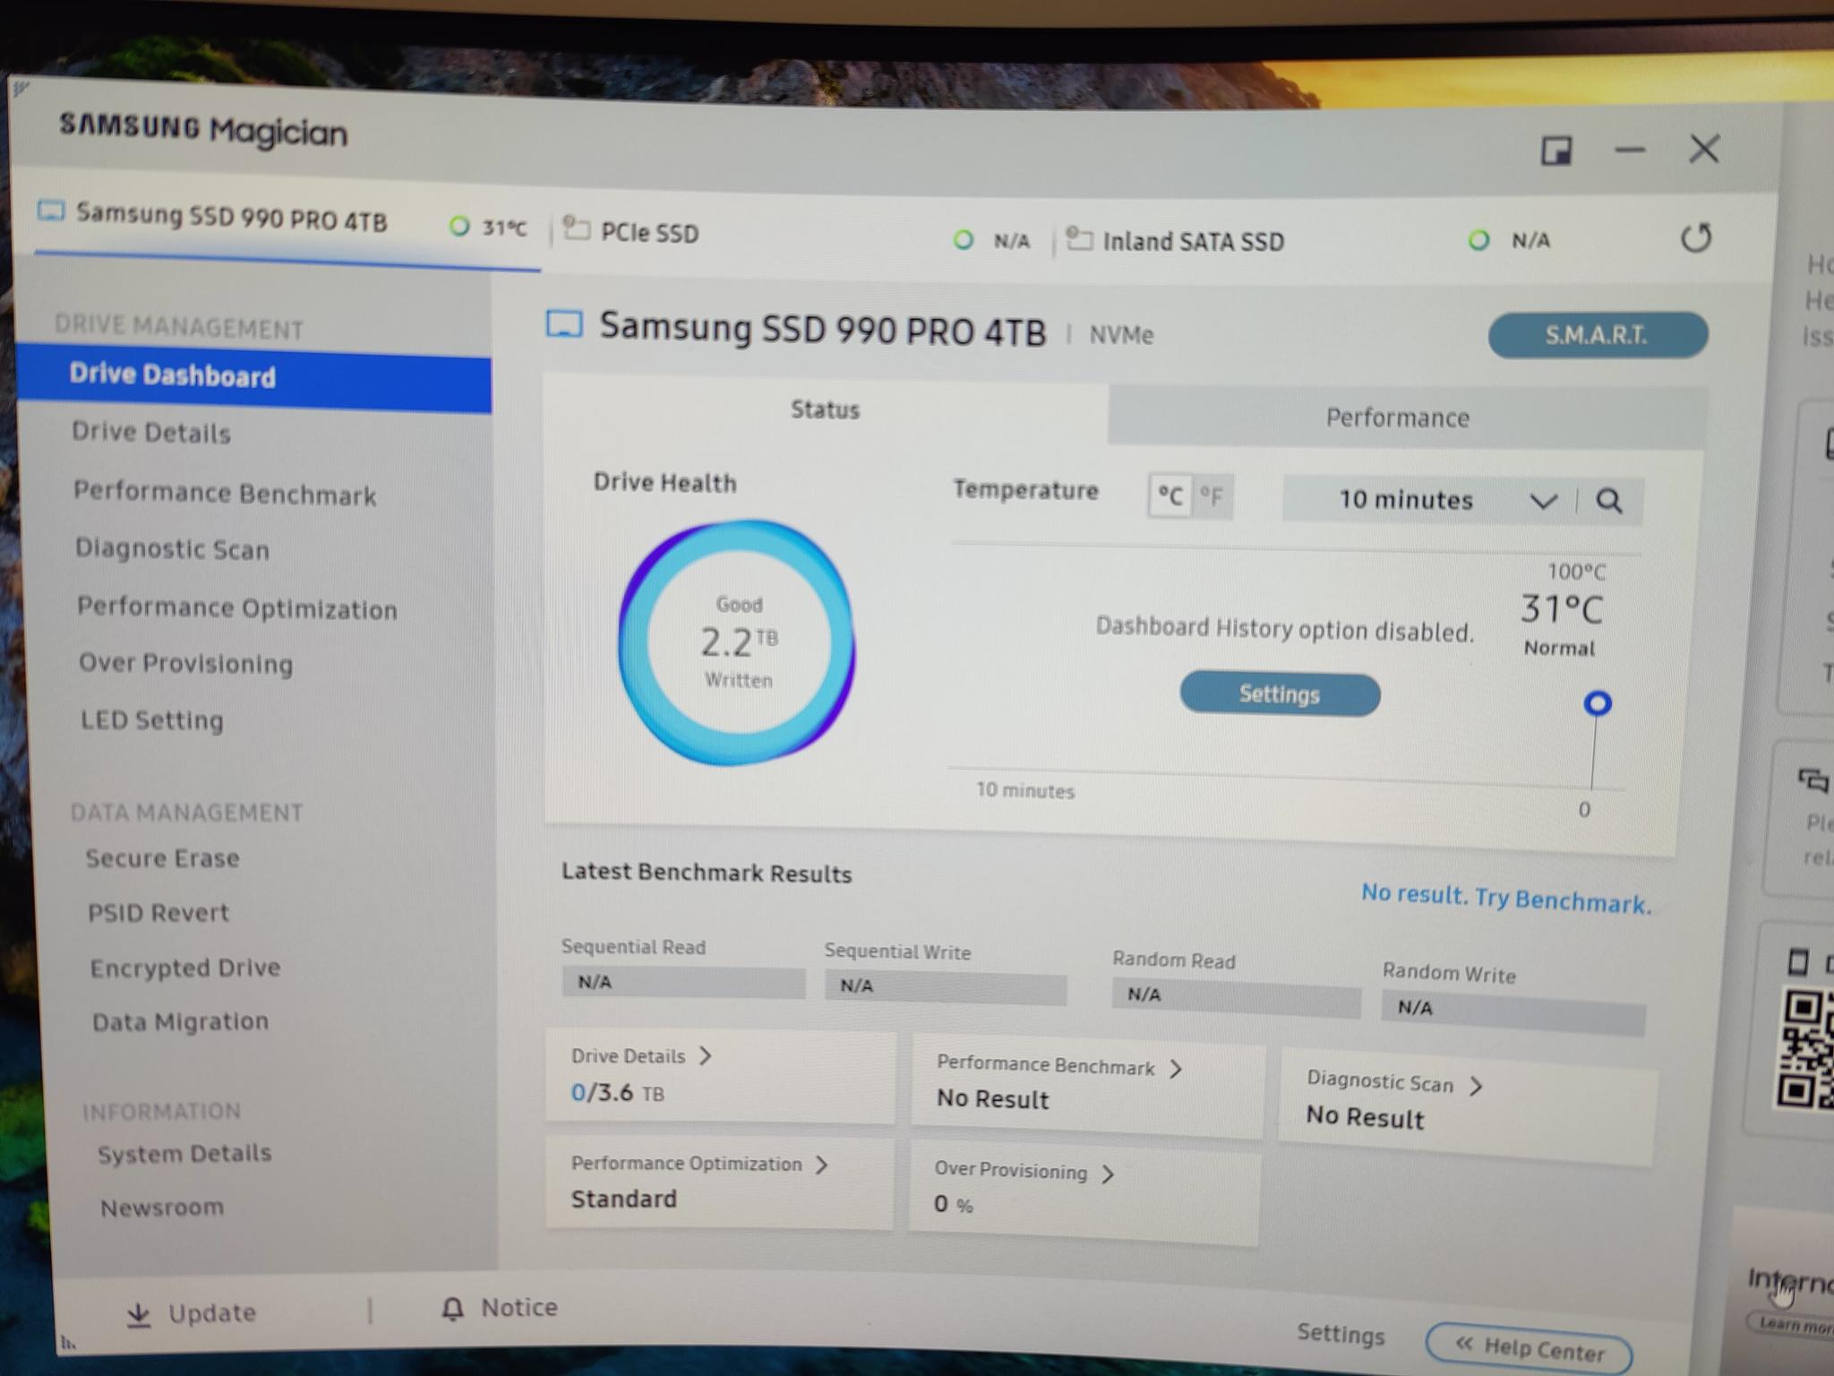Open Data Migration in sidebar
This screenshot has height=1376, width=1834.
pos(180,1021)
